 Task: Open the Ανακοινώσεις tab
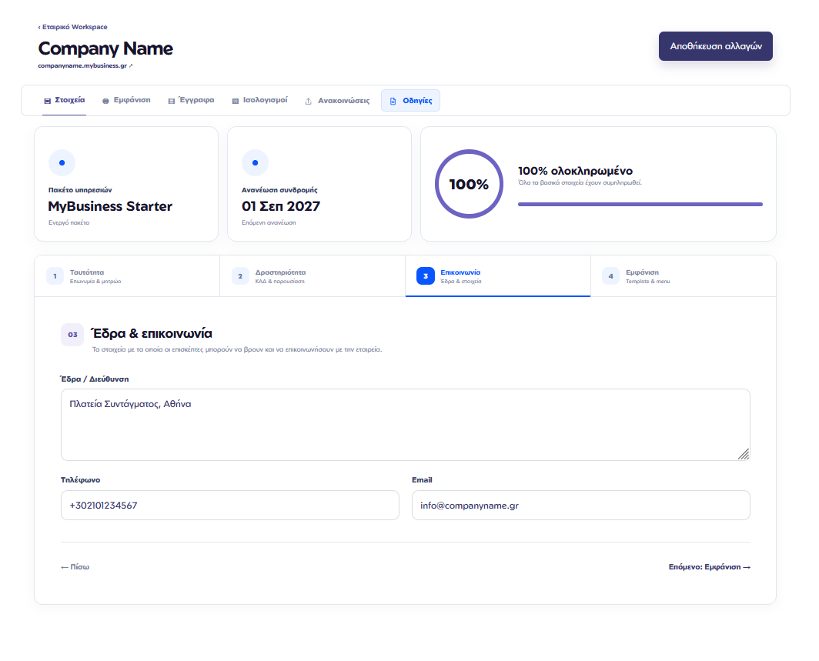pyautogui.click(x=337, y=101)
